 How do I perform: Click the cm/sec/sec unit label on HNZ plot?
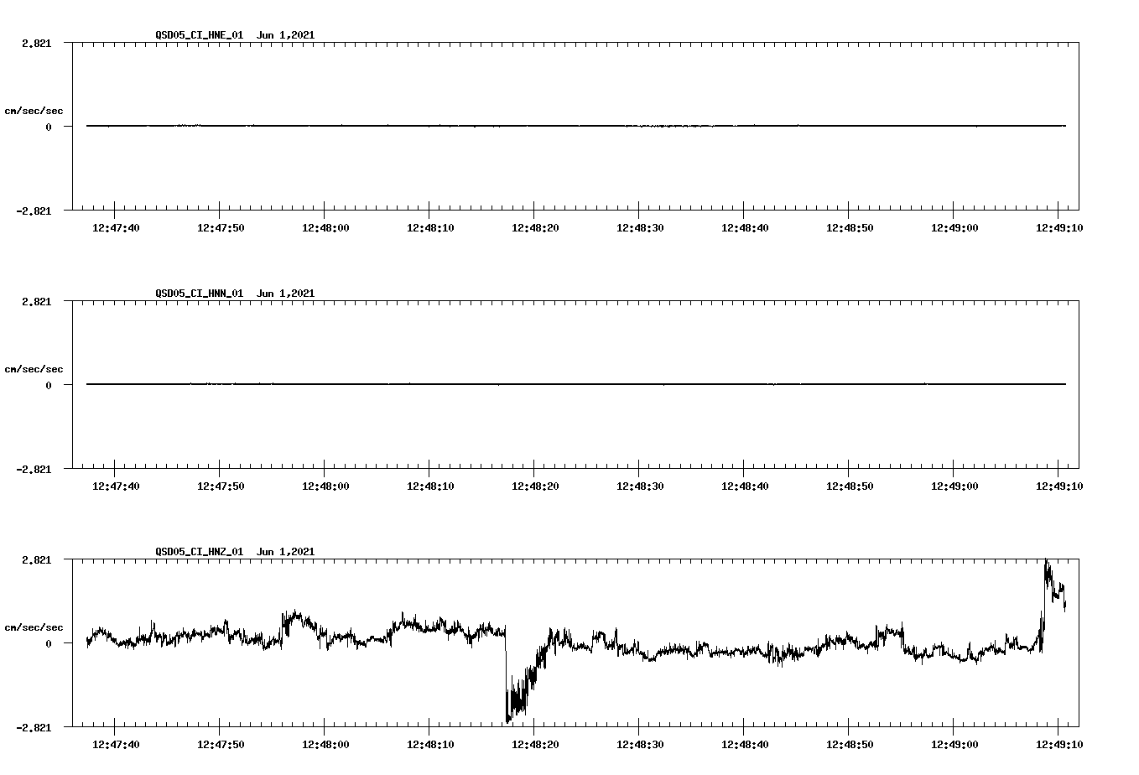tap(34, 627)
